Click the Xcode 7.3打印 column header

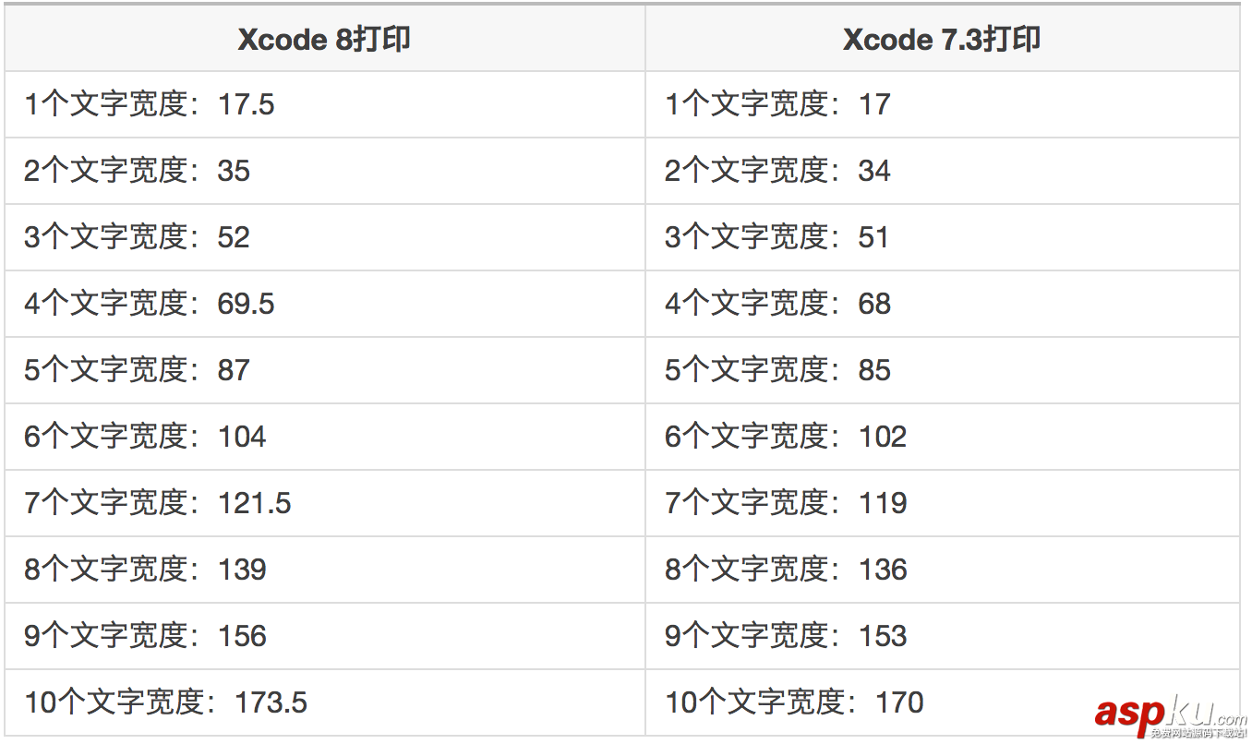(x=942, y=40)
